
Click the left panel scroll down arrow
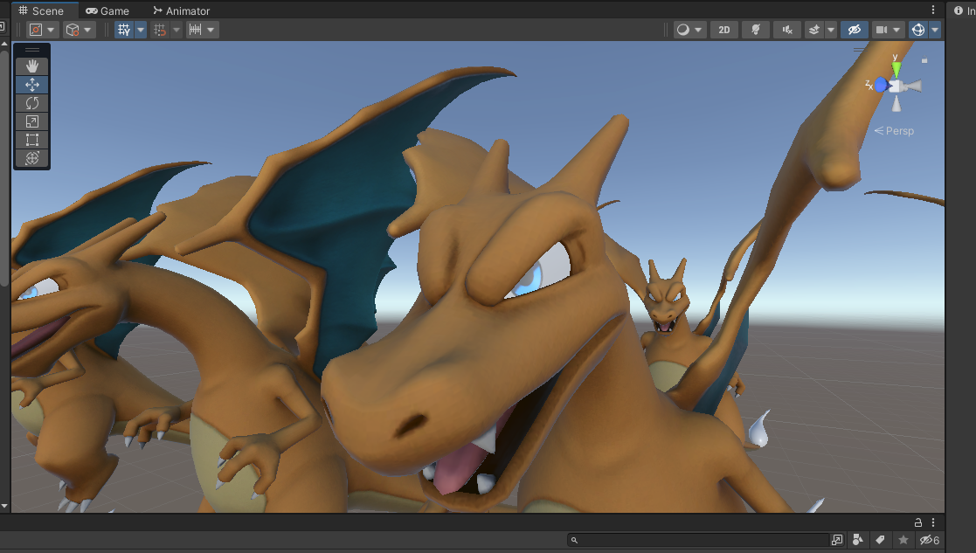[4, 507]
